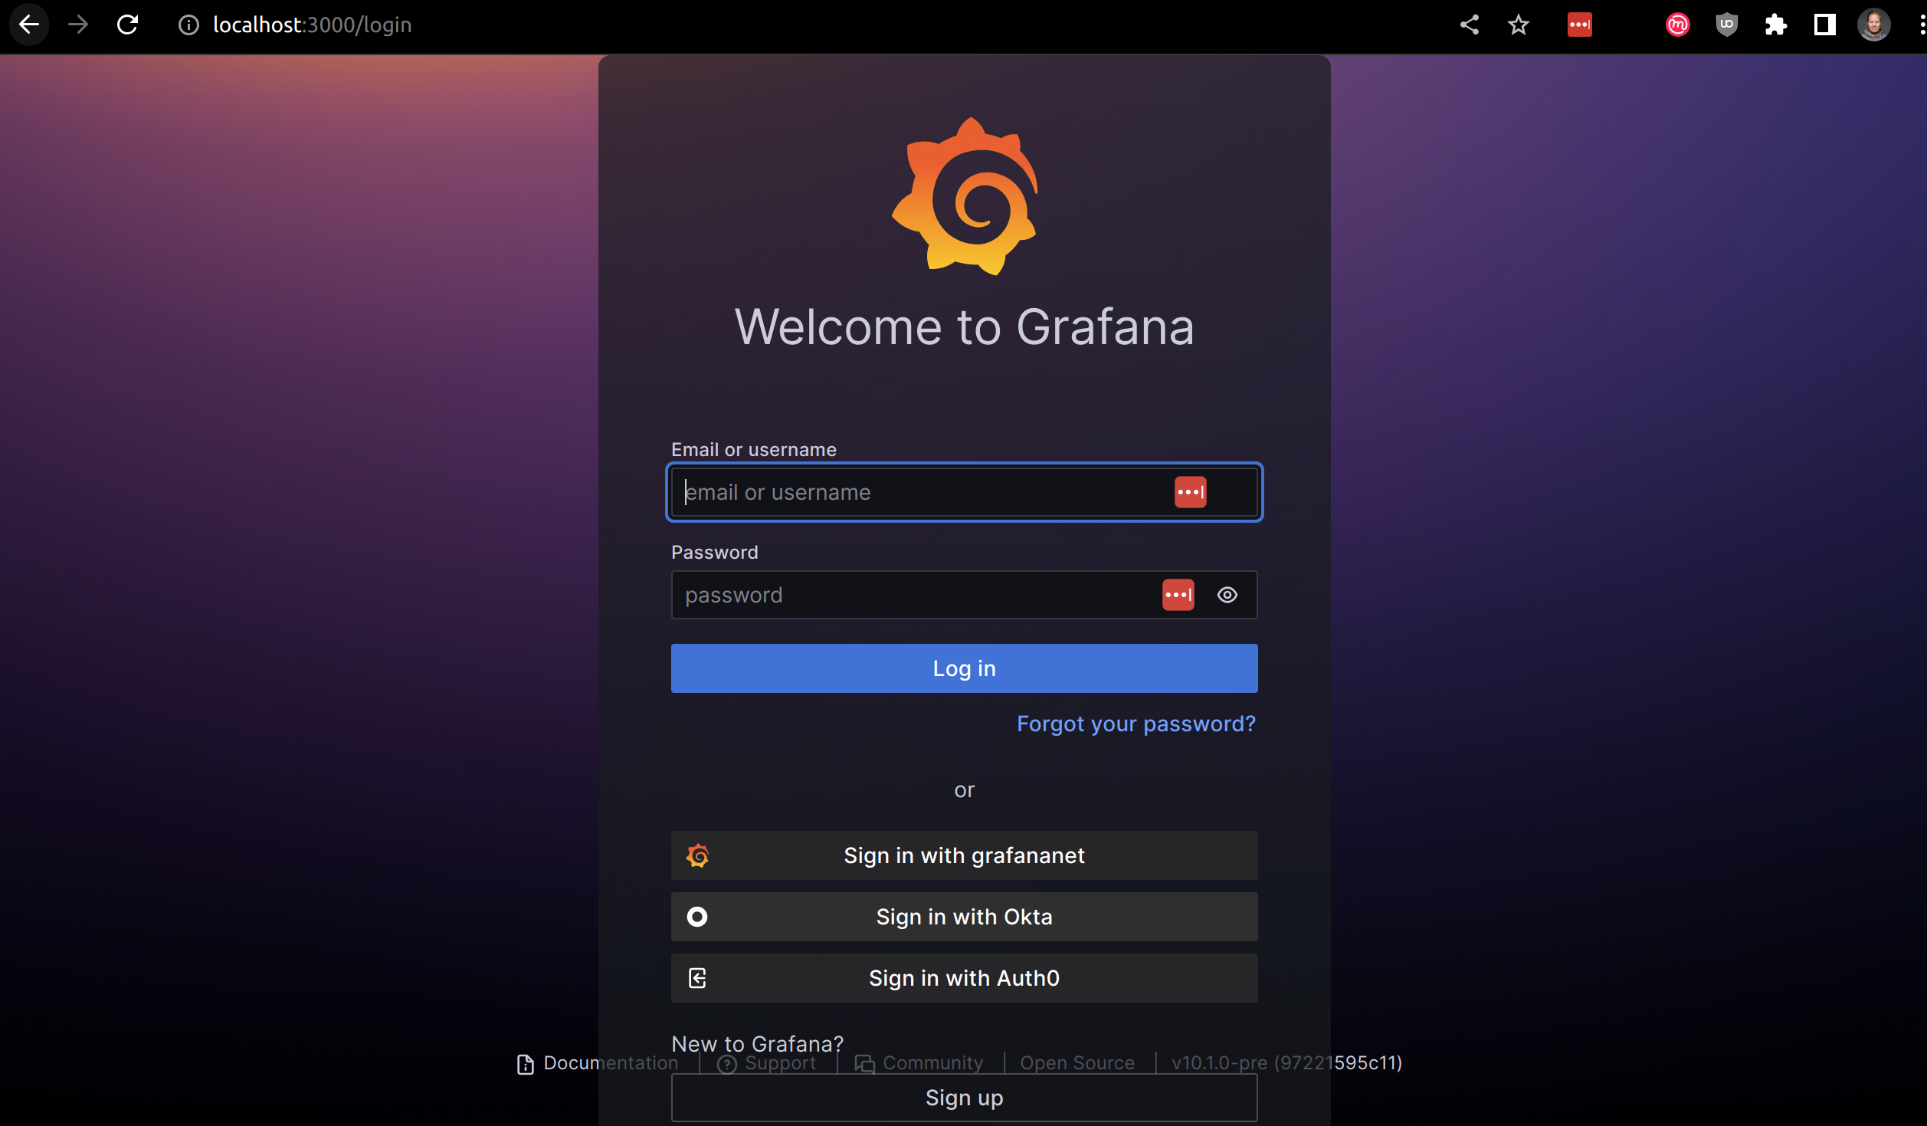The height and width of the screenshot is (1126, 1927).
Task: Click inside the email or username field
Action: pyautogui.click(x=881, y=491)
